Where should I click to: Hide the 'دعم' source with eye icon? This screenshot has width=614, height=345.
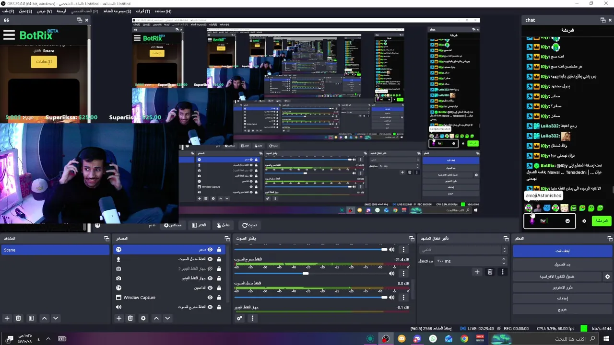[210, 250]
